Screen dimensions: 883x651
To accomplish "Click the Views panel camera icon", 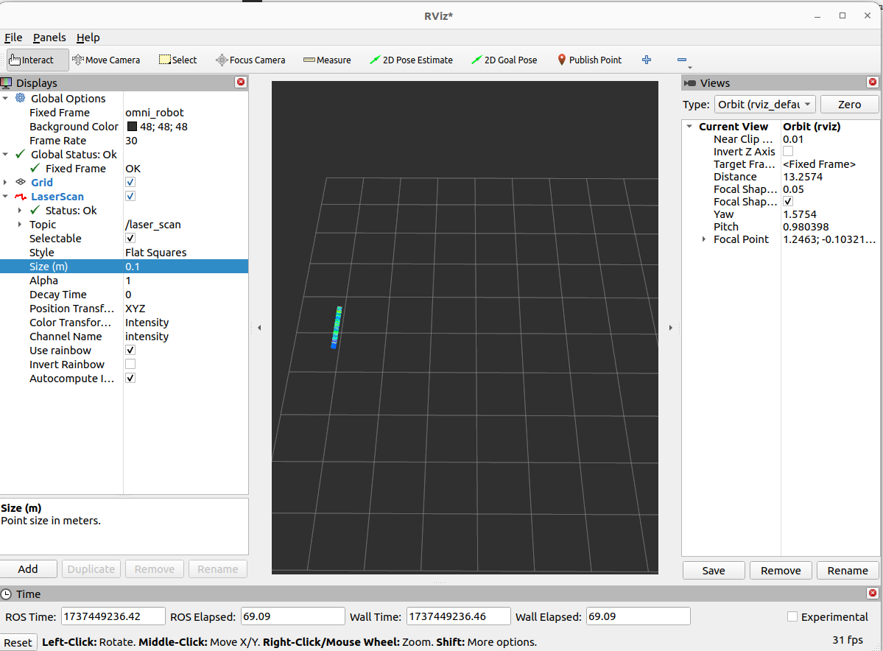I will pyautogui.click(x=689, y=82).
